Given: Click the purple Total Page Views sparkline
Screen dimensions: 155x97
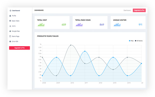Looking at the screenshot, I should (x=79, y=25).
